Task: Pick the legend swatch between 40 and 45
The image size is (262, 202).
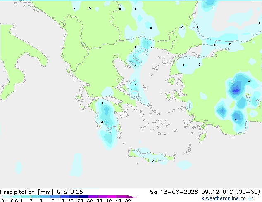Action: point(112,197)
